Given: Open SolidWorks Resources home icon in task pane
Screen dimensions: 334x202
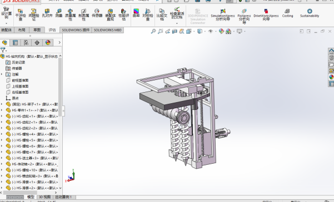Looking at the screenshot, I should click(331, 51).
